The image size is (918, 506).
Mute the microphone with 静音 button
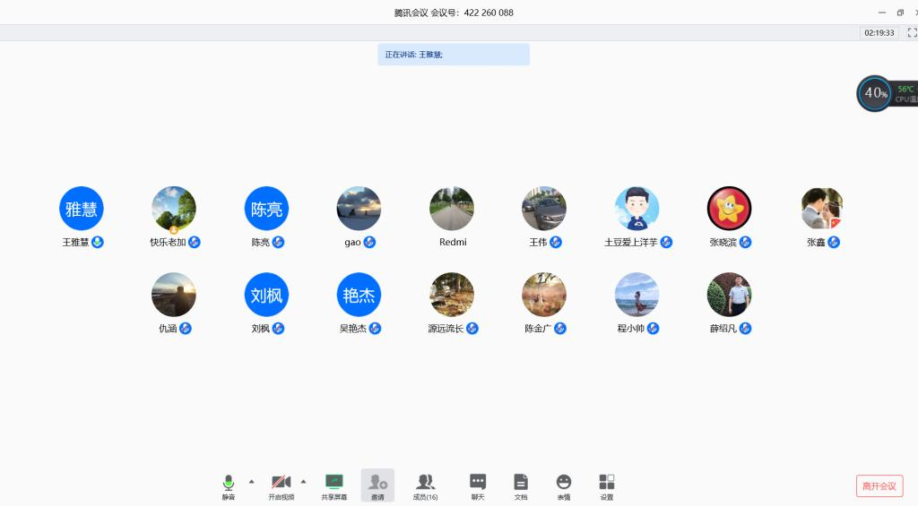tap(229, 485)
